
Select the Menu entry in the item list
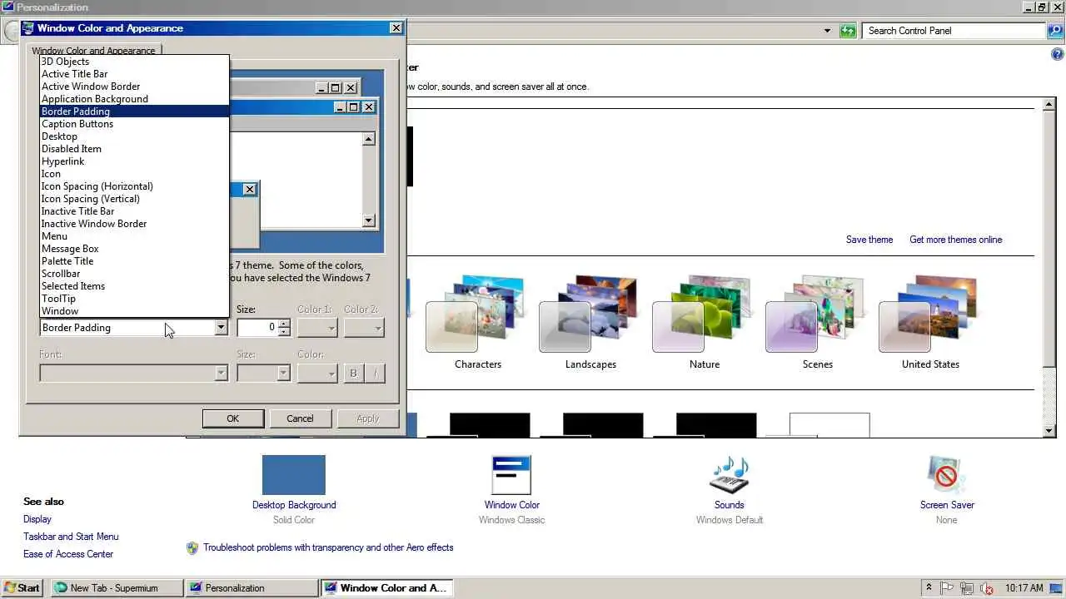pos(134,236)
